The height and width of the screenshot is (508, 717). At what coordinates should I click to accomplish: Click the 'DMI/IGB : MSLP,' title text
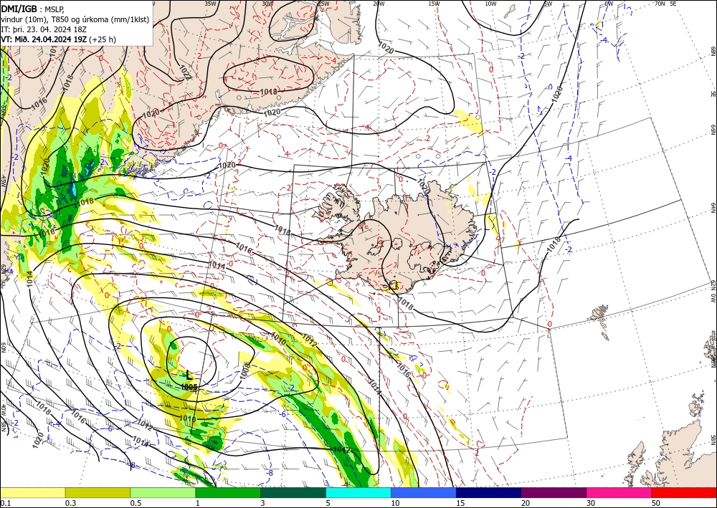tap(33, 8)
